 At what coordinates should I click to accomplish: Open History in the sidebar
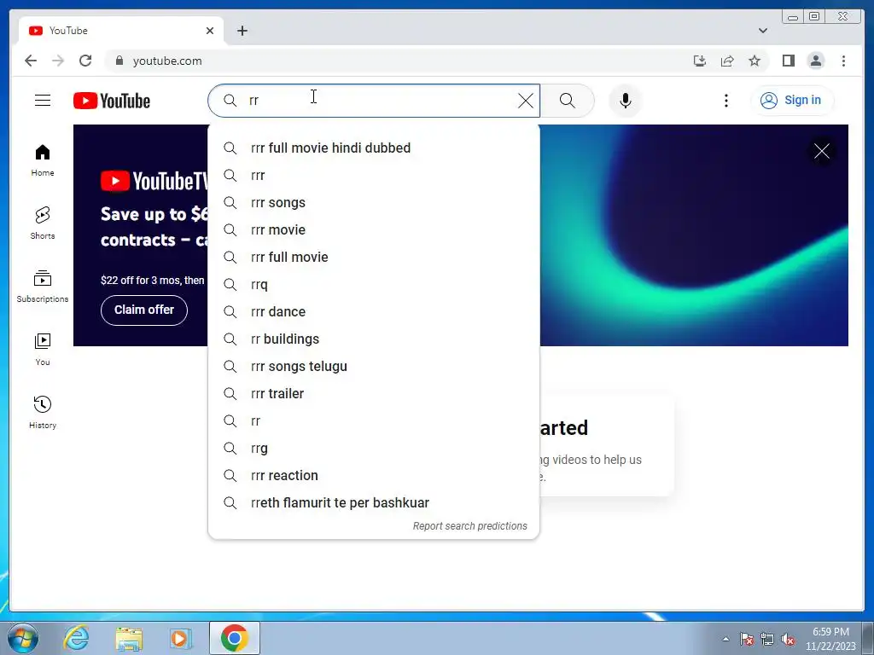point(43,412)
